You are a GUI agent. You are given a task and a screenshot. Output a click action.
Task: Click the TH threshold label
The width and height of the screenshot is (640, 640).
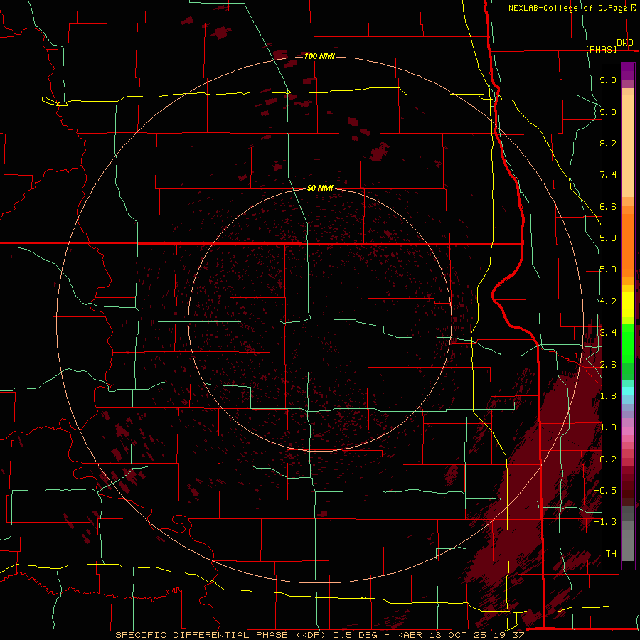[x=611, y=554]
